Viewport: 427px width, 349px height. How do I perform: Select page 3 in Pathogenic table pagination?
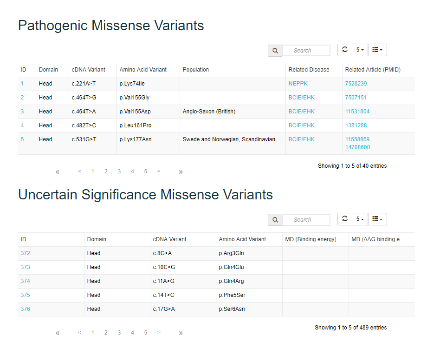[x=119, y=171]
